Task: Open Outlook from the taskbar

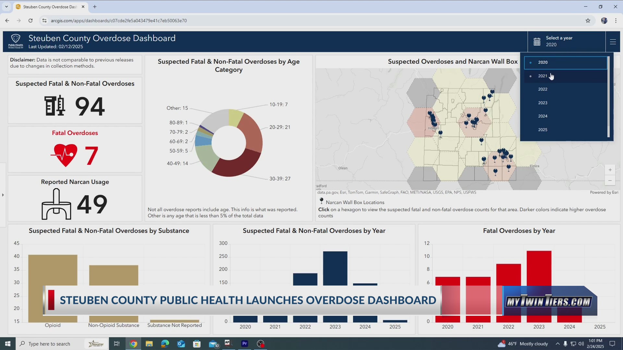Action: [x=181, y=344]
